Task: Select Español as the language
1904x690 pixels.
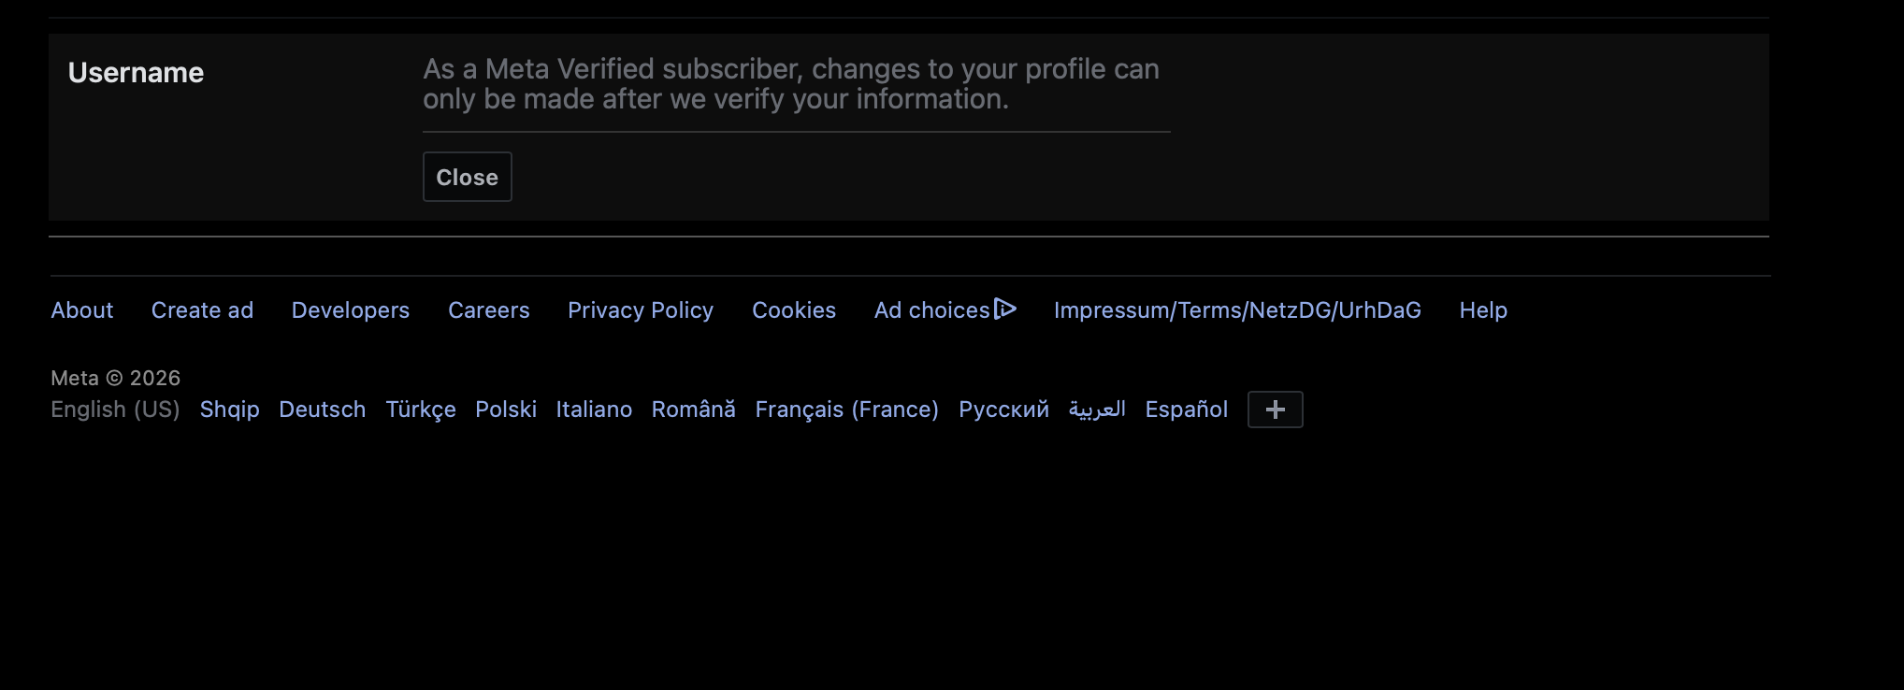Action: tap(1186, 410)
